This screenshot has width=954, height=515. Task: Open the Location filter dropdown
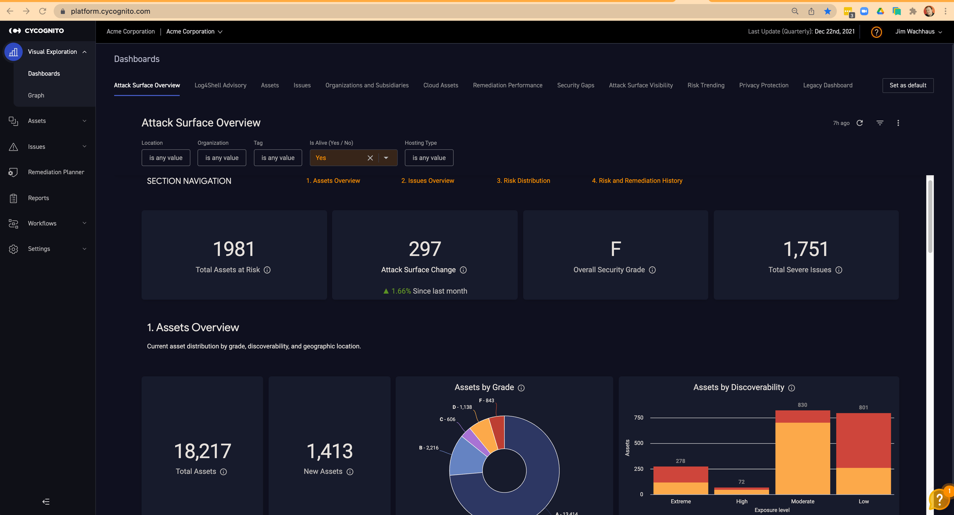coord(166,158)
